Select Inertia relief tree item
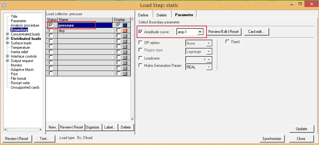 [19, 52]
